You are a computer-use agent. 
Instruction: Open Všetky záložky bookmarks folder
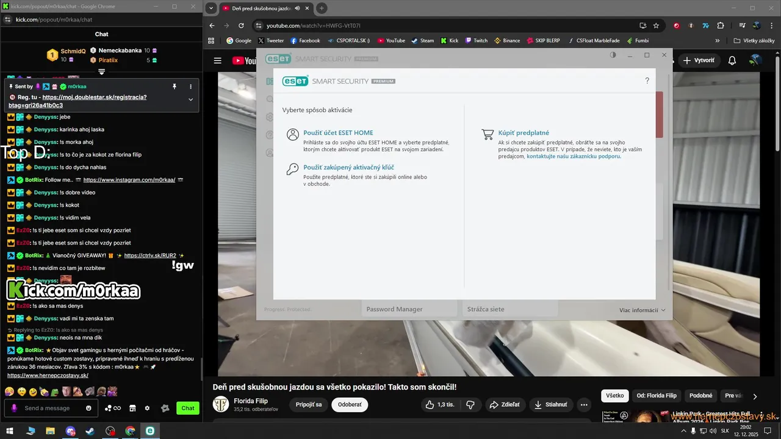(x=754, y=41)
